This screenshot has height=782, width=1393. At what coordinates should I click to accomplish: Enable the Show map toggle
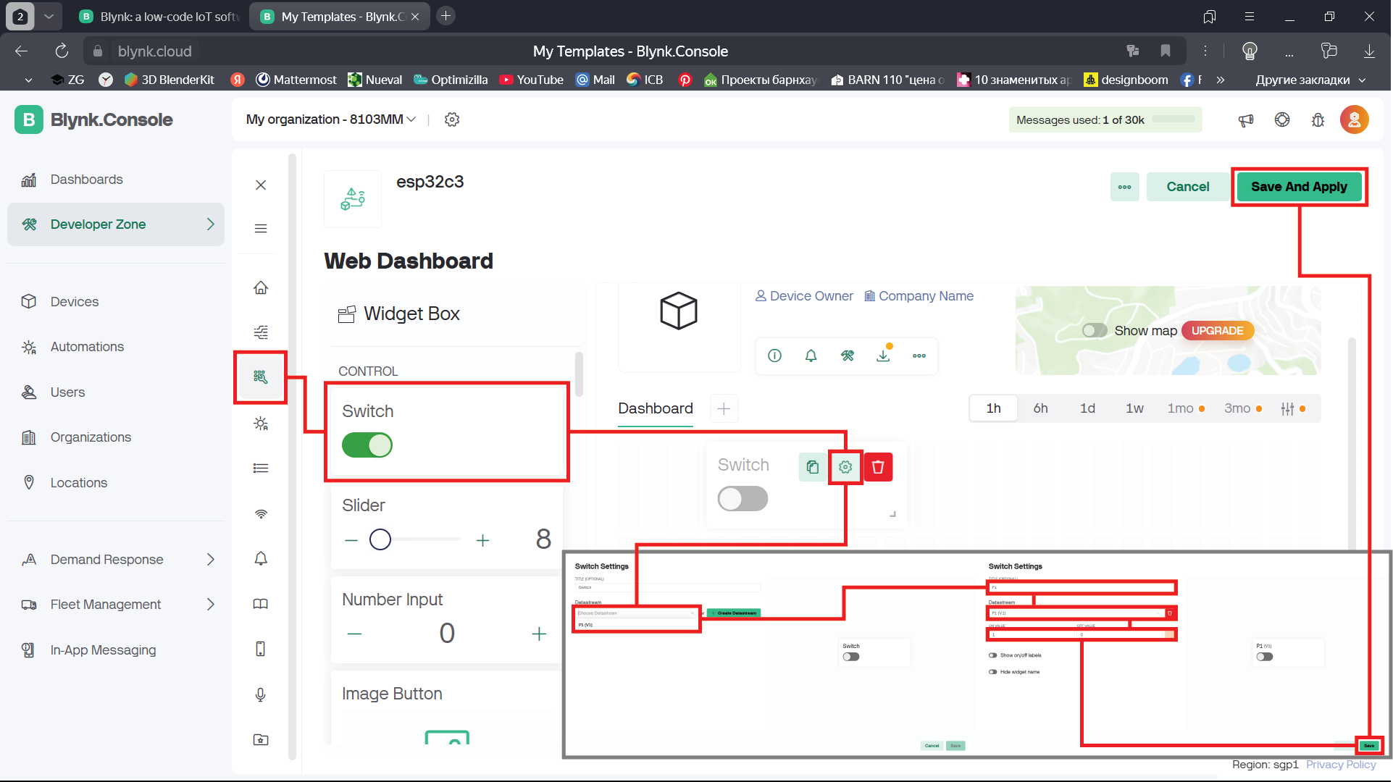click(x=1095, y=331)
